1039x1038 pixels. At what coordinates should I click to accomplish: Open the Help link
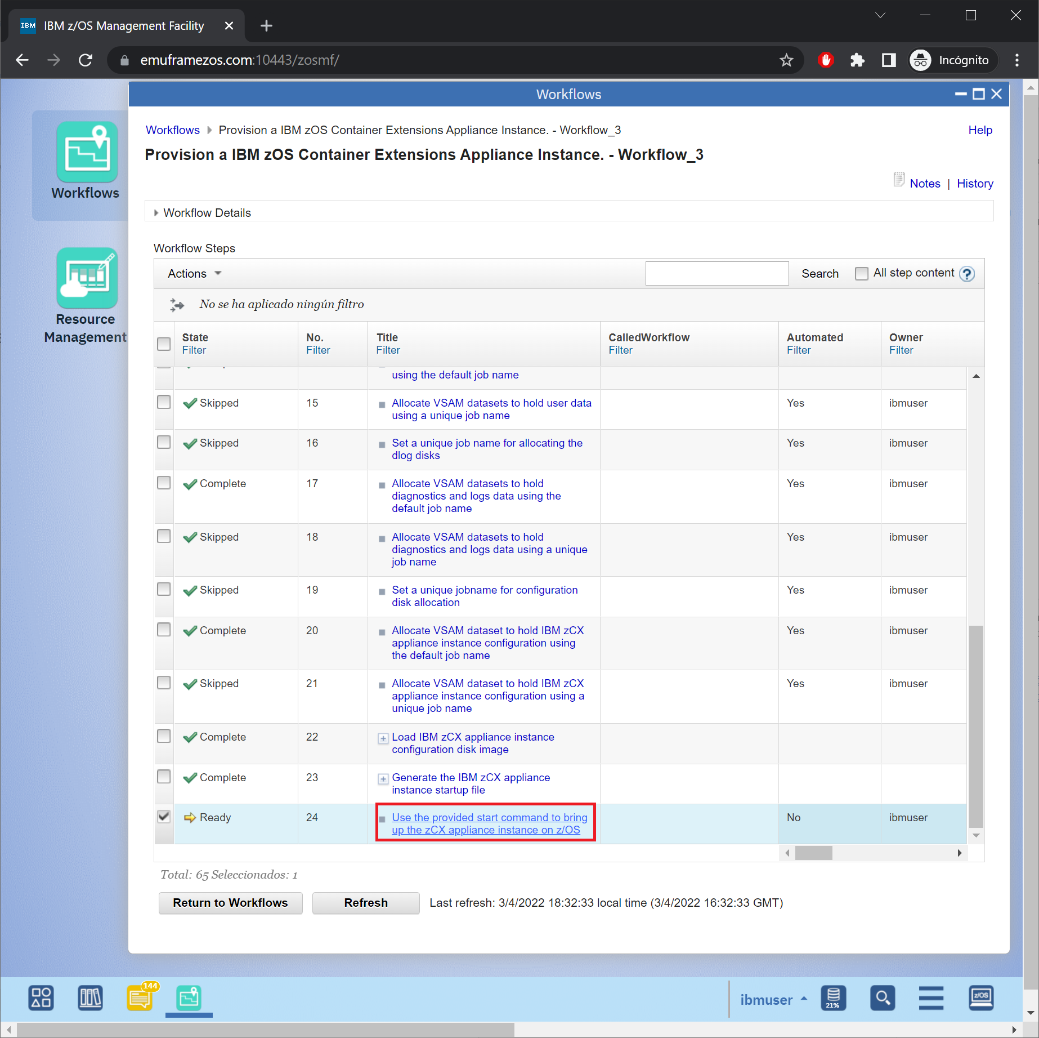coord(980,130)
